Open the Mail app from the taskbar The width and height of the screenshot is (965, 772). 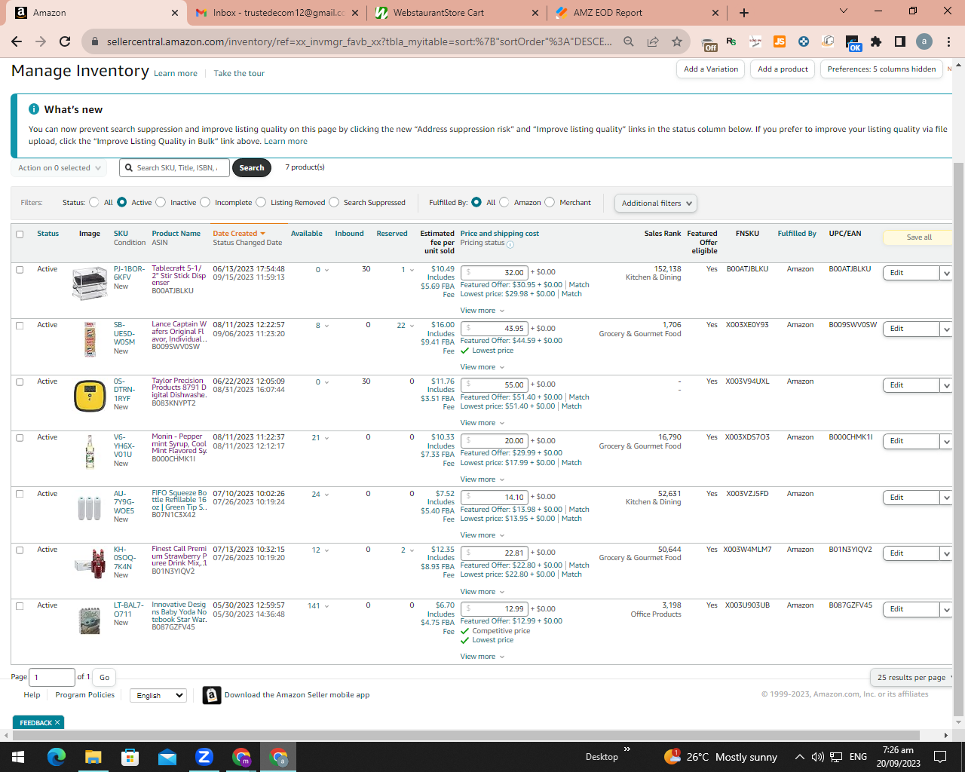tap(167, 757)
